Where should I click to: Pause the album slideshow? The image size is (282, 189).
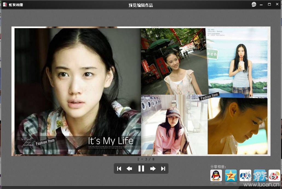pos(141,169)
